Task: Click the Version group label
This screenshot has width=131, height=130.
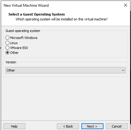Action: click(11, 62)
